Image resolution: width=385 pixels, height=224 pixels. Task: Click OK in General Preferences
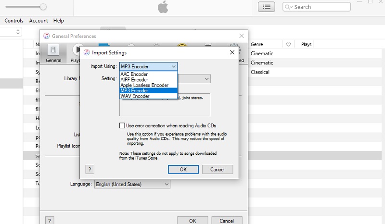click(192, 221)
